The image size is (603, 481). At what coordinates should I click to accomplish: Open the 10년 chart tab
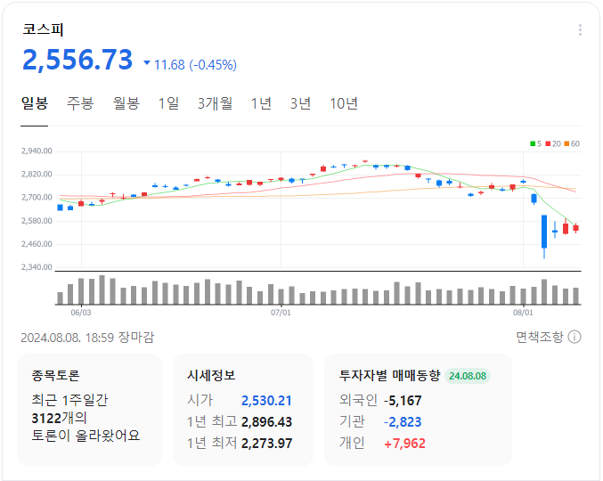(344, 103)
